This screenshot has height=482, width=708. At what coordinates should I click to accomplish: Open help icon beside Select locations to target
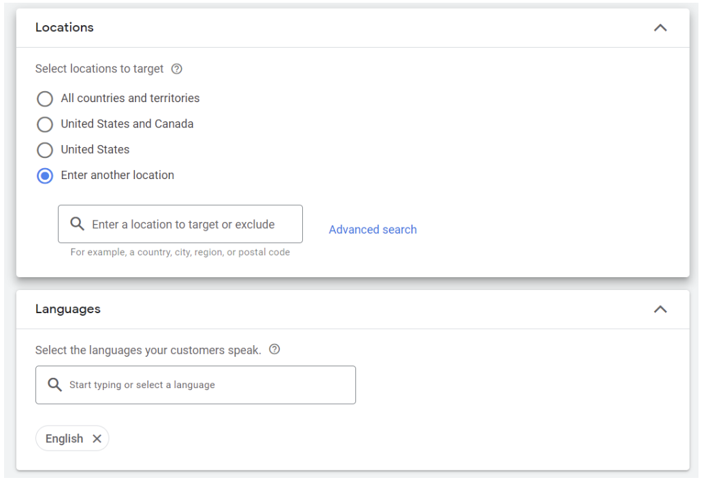point(176,69)
